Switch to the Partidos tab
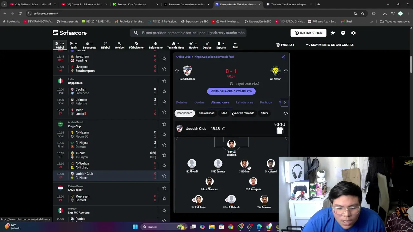Viewport: 413px width, 232px height. coord(266,102)
